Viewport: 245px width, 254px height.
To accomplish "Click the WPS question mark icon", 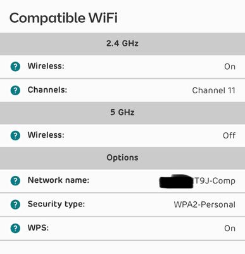I will pyautogui.click(x=15, y=229).
